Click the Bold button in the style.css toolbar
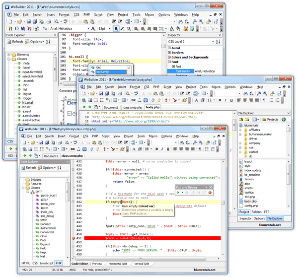The height and width of the screenshot is (278, 298). click(116, 29)
